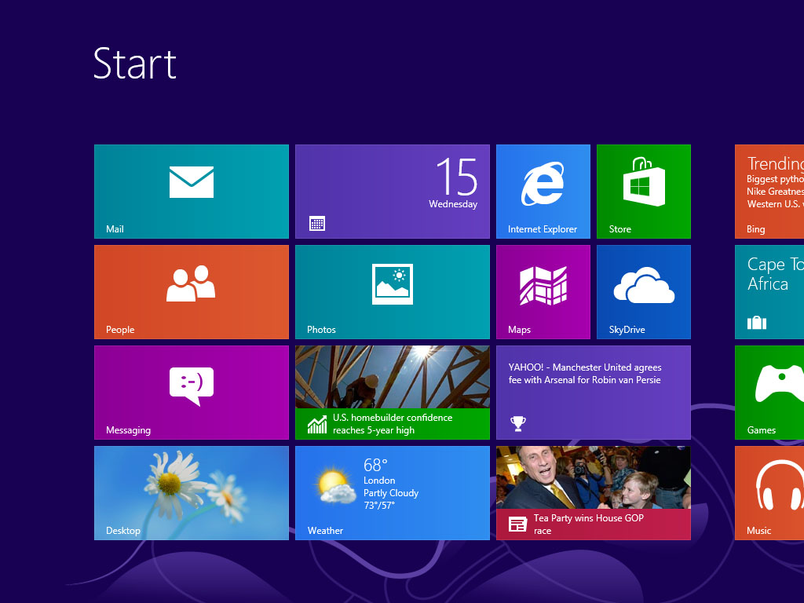Open the Music headphones tile
The image size is (804, 603).
tap(769, 492)
